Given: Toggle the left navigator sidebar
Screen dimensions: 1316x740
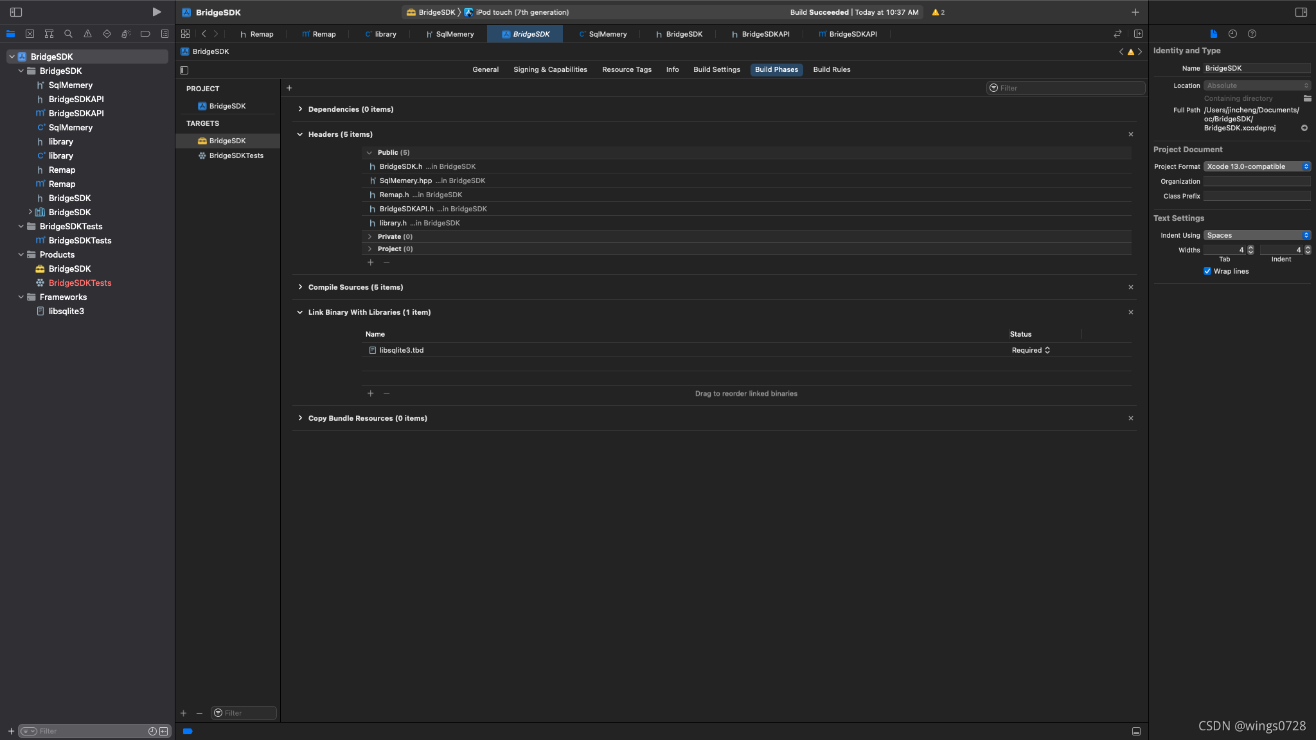Looking at the screenshot, I should 16,12.
